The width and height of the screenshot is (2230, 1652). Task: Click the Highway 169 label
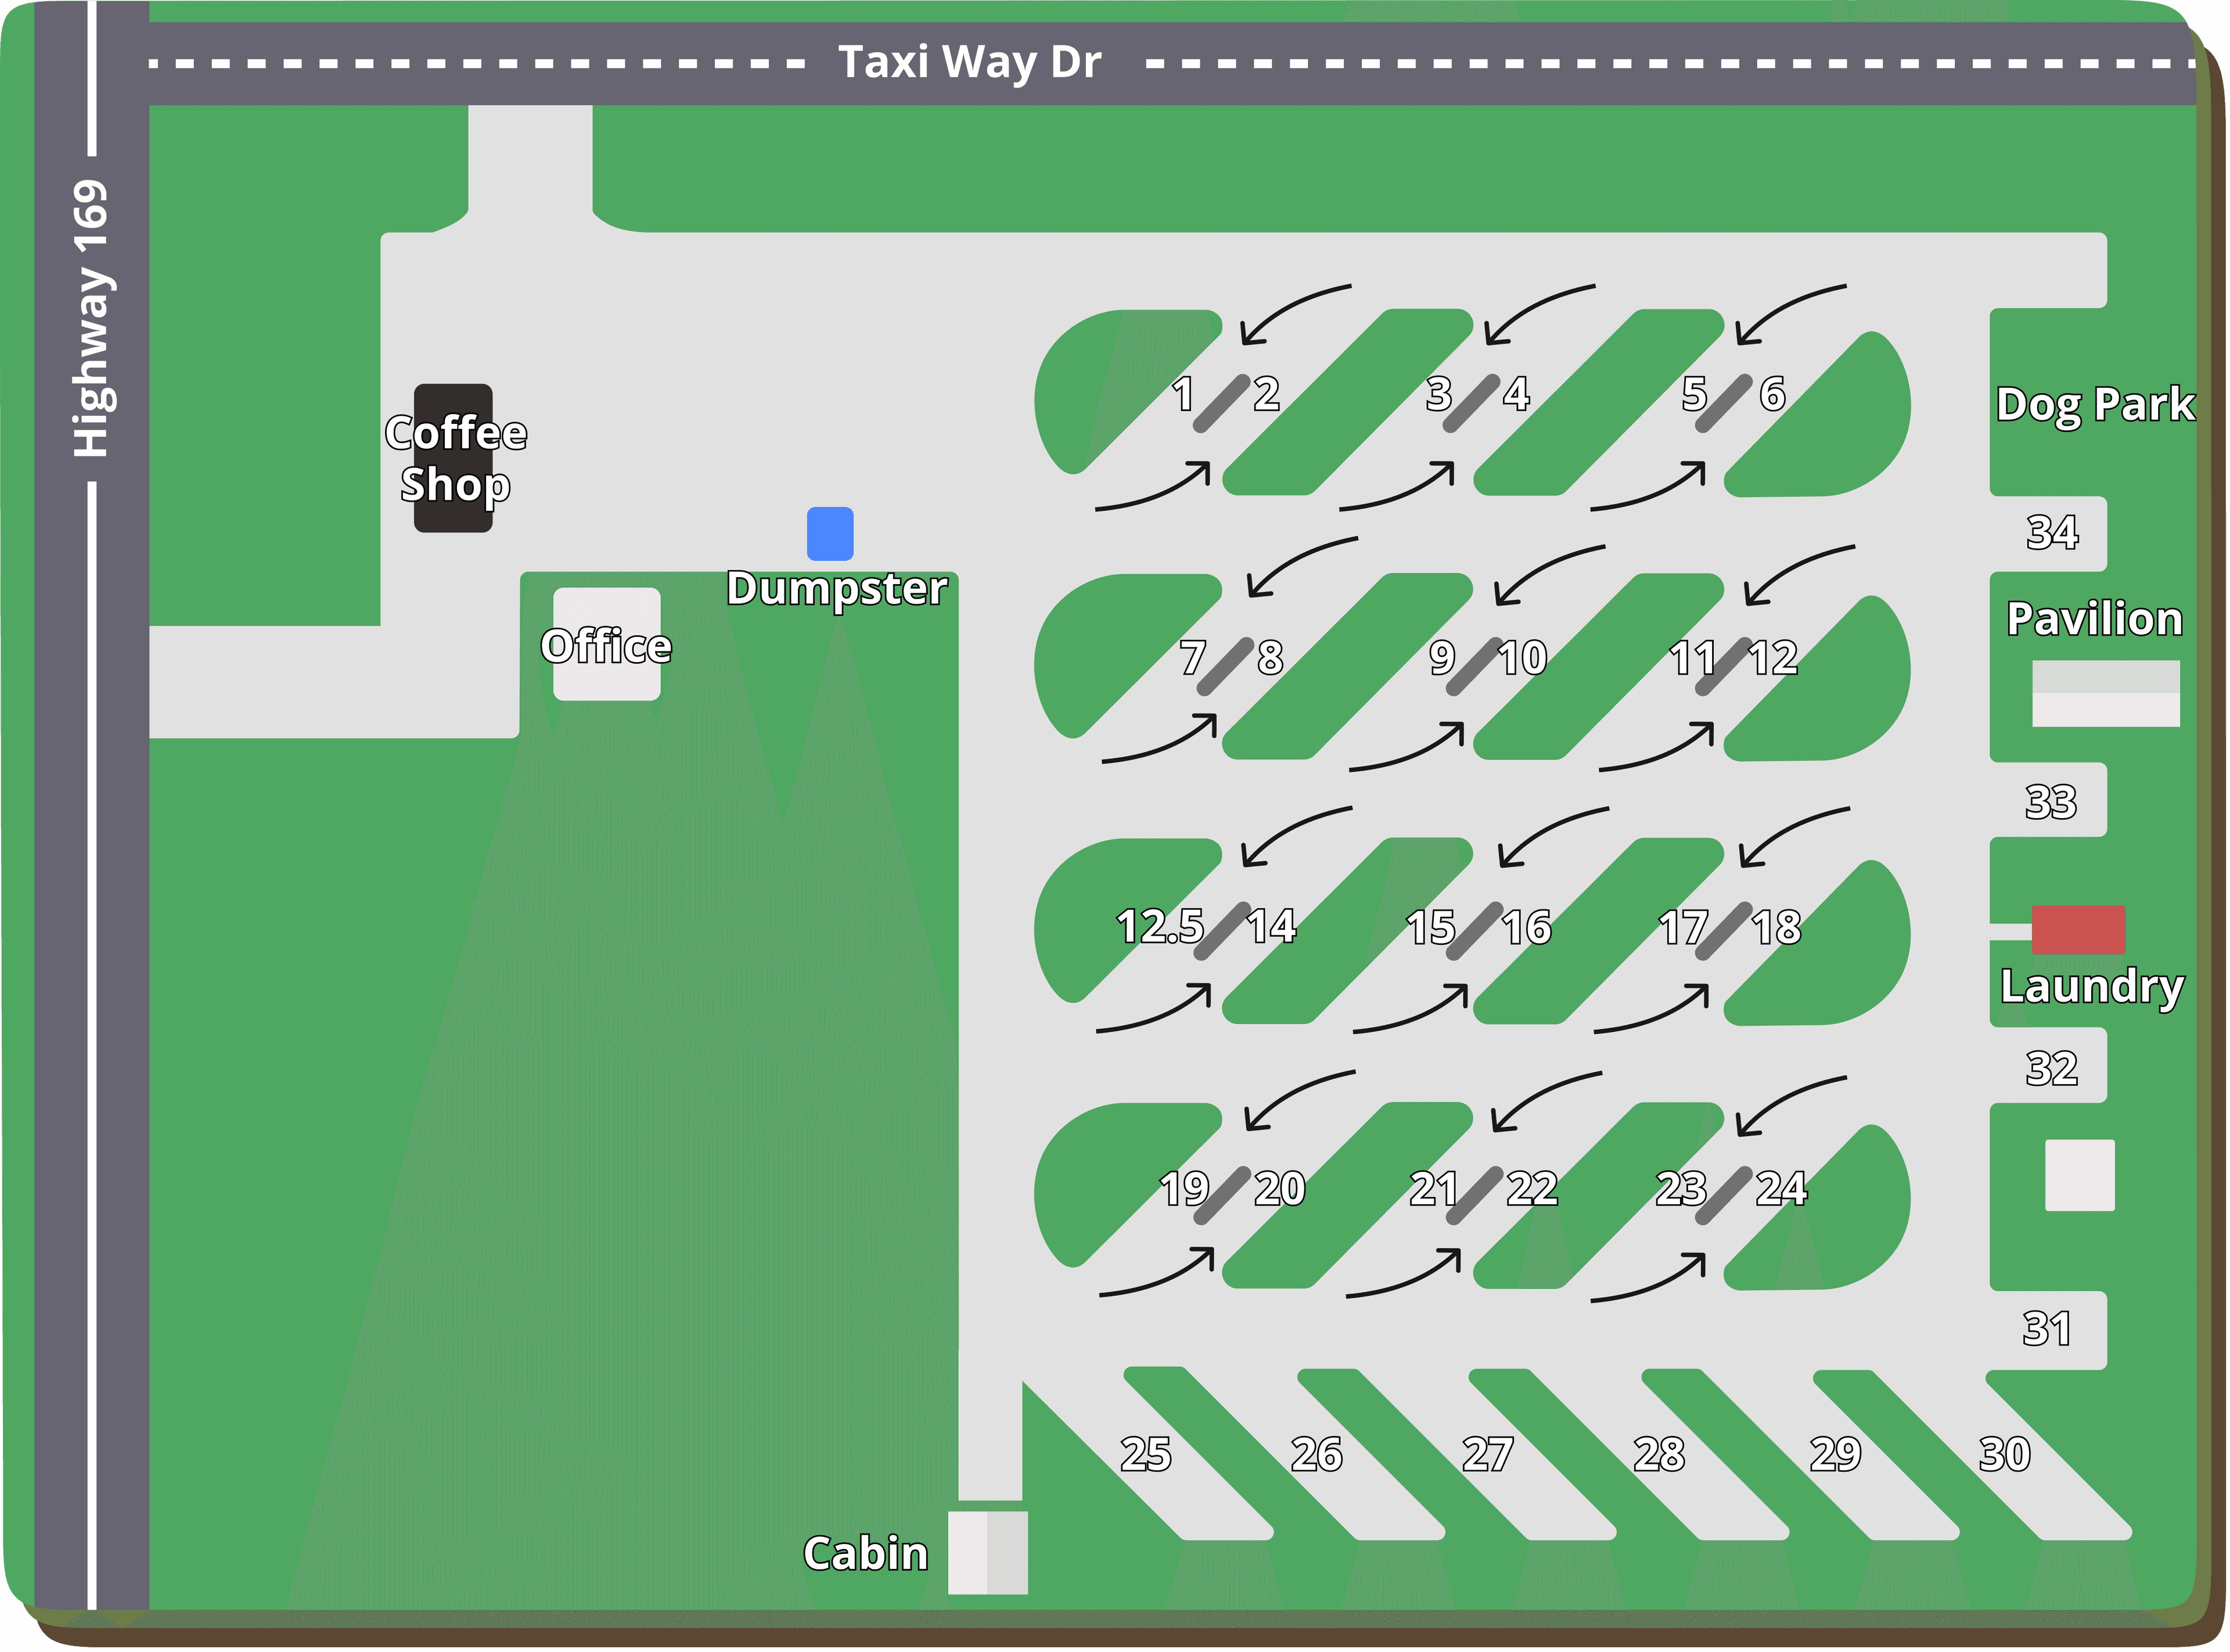[91, 318]
